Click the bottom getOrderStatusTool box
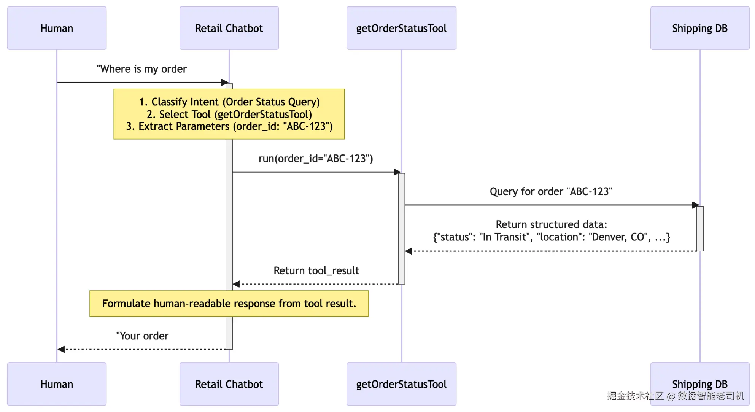Image resolution: width=755 pixels, height=412 pixels. pyautogui.click(x=401, y=384)
